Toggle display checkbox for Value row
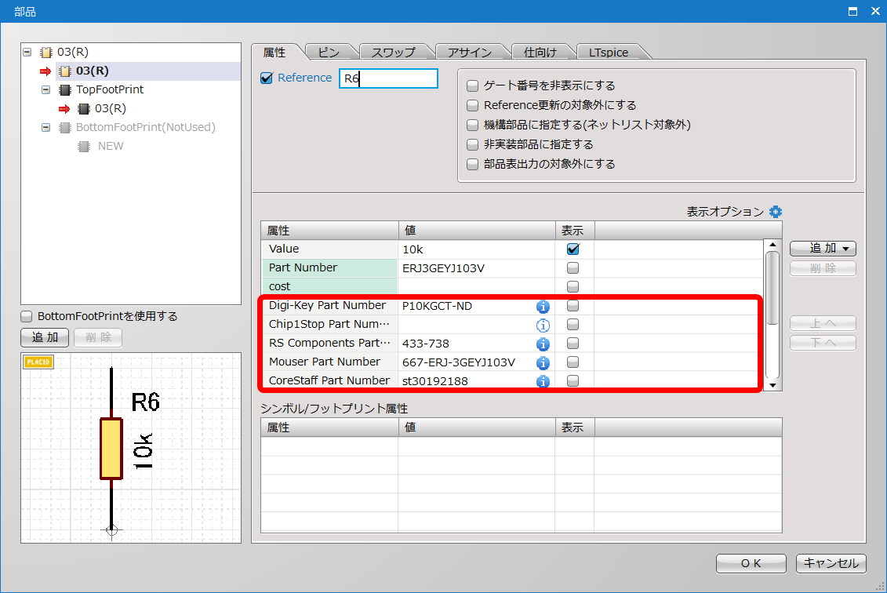This screenshot has width=887, height=593. (x=573, y=249)
